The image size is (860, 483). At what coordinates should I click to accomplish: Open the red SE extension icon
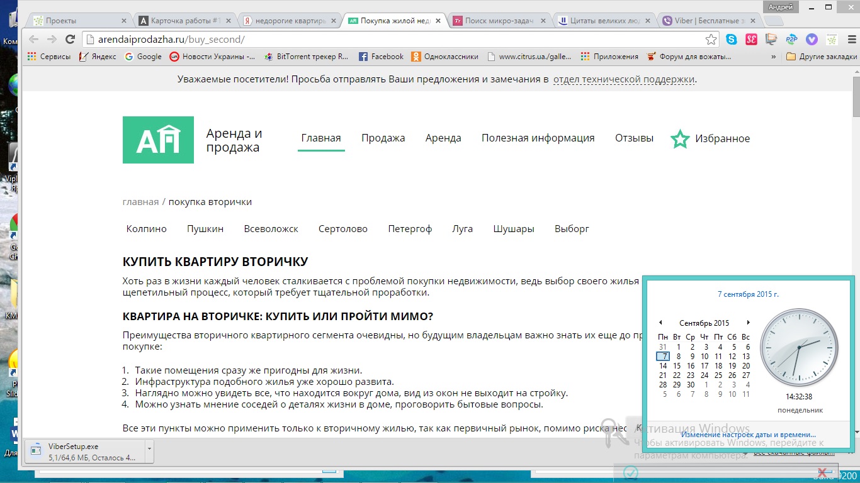(x=751, y=40)
